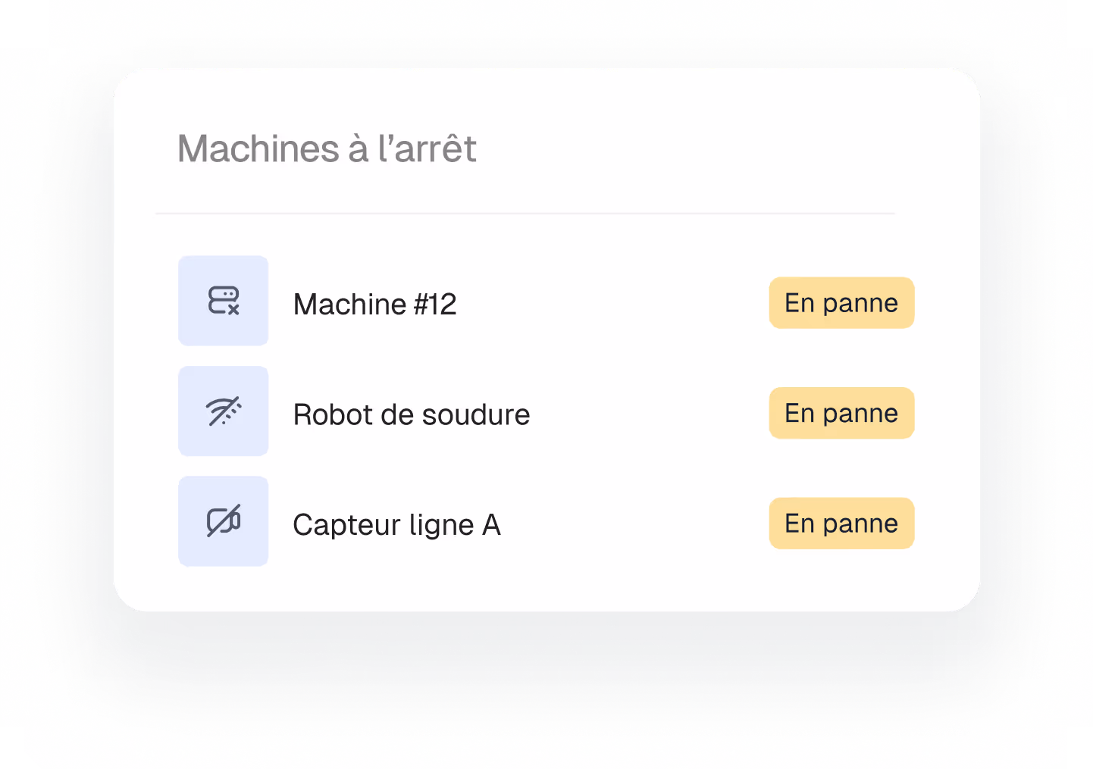
Task: Click the Machines à l'arrêt title
Action: (327, 149)
